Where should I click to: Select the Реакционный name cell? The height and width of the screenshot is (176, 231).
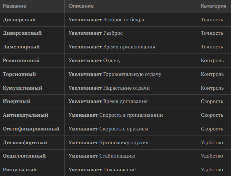tap(21, 61)
